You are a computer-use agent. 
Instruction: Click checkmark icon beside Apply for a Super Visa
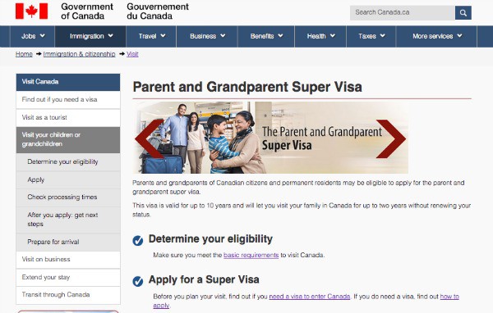[138, 281]
